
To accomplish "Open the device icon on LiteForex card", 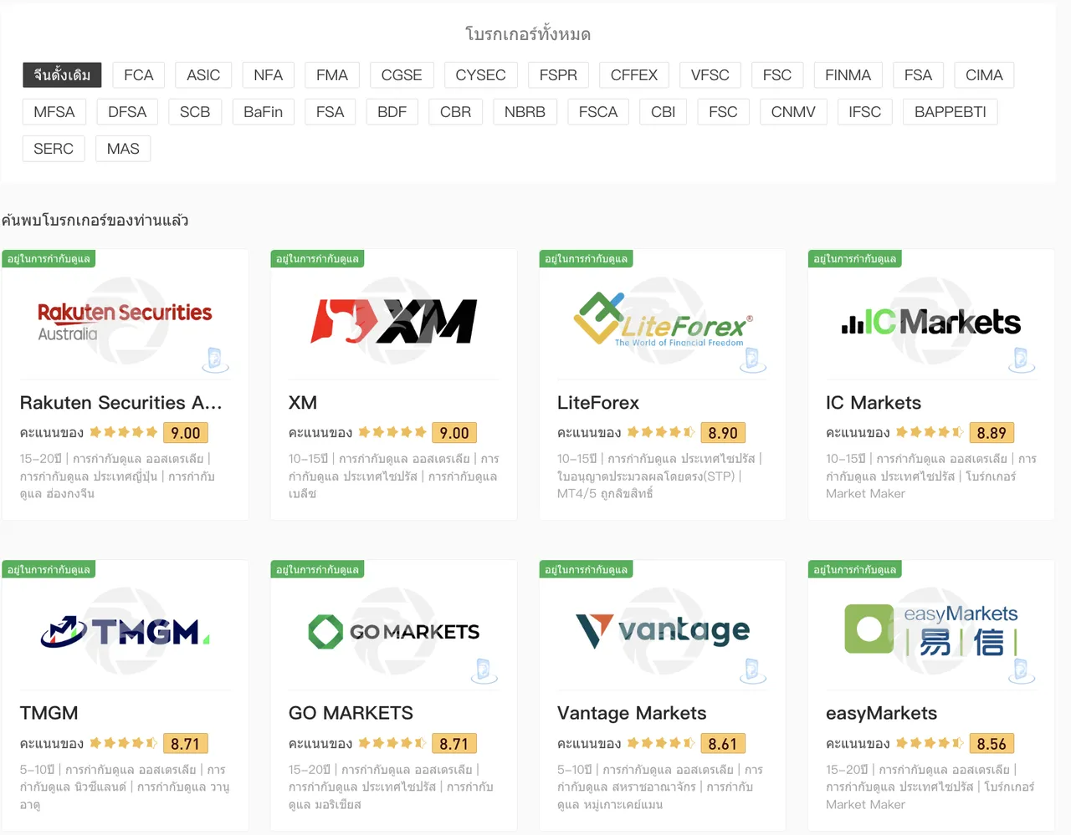I will coord(752,359).
